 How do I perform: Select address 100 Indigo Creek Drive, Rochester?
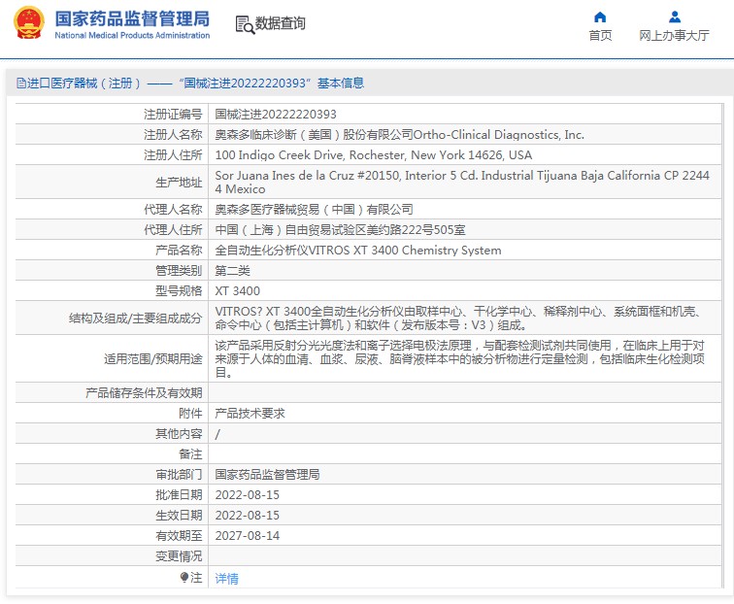(373, 155)
